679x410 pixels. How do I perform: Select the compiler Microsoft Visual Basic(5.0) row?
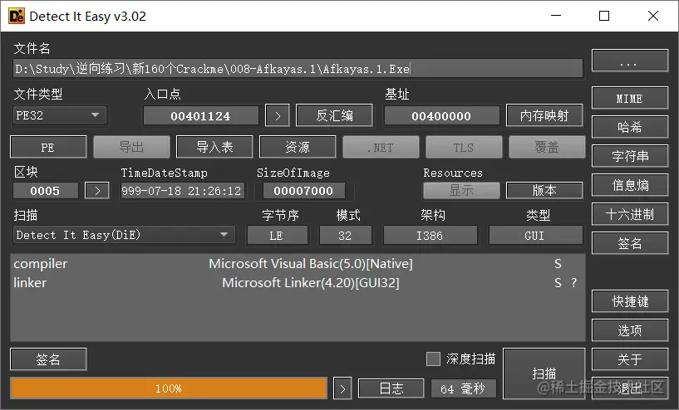click(x=298, y=263)
